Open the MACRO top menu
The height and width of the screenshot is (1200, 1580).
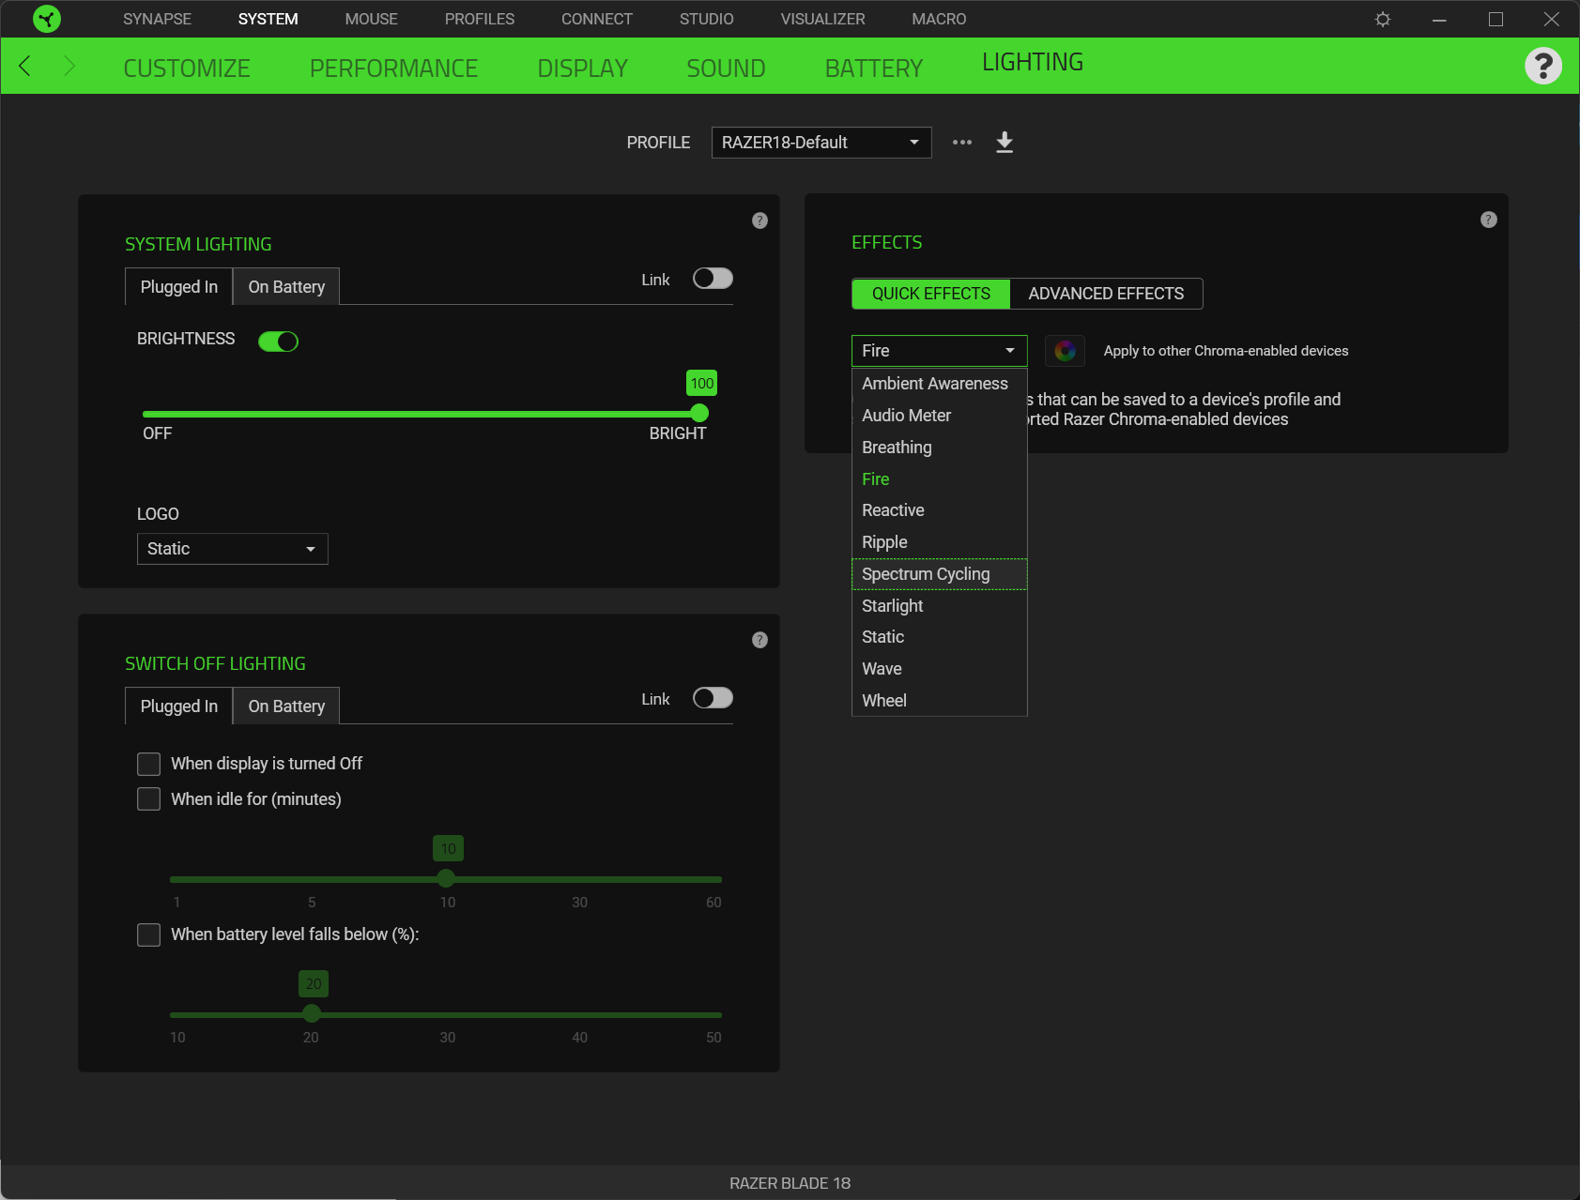pyautogui.click(x=939, y=19)
